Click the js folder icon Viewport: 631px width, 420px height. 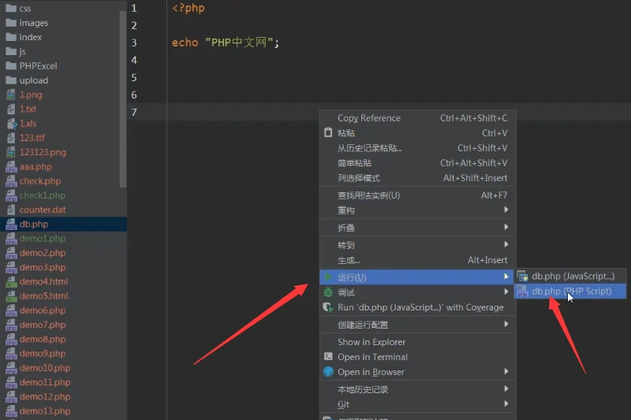click(11, 51)
